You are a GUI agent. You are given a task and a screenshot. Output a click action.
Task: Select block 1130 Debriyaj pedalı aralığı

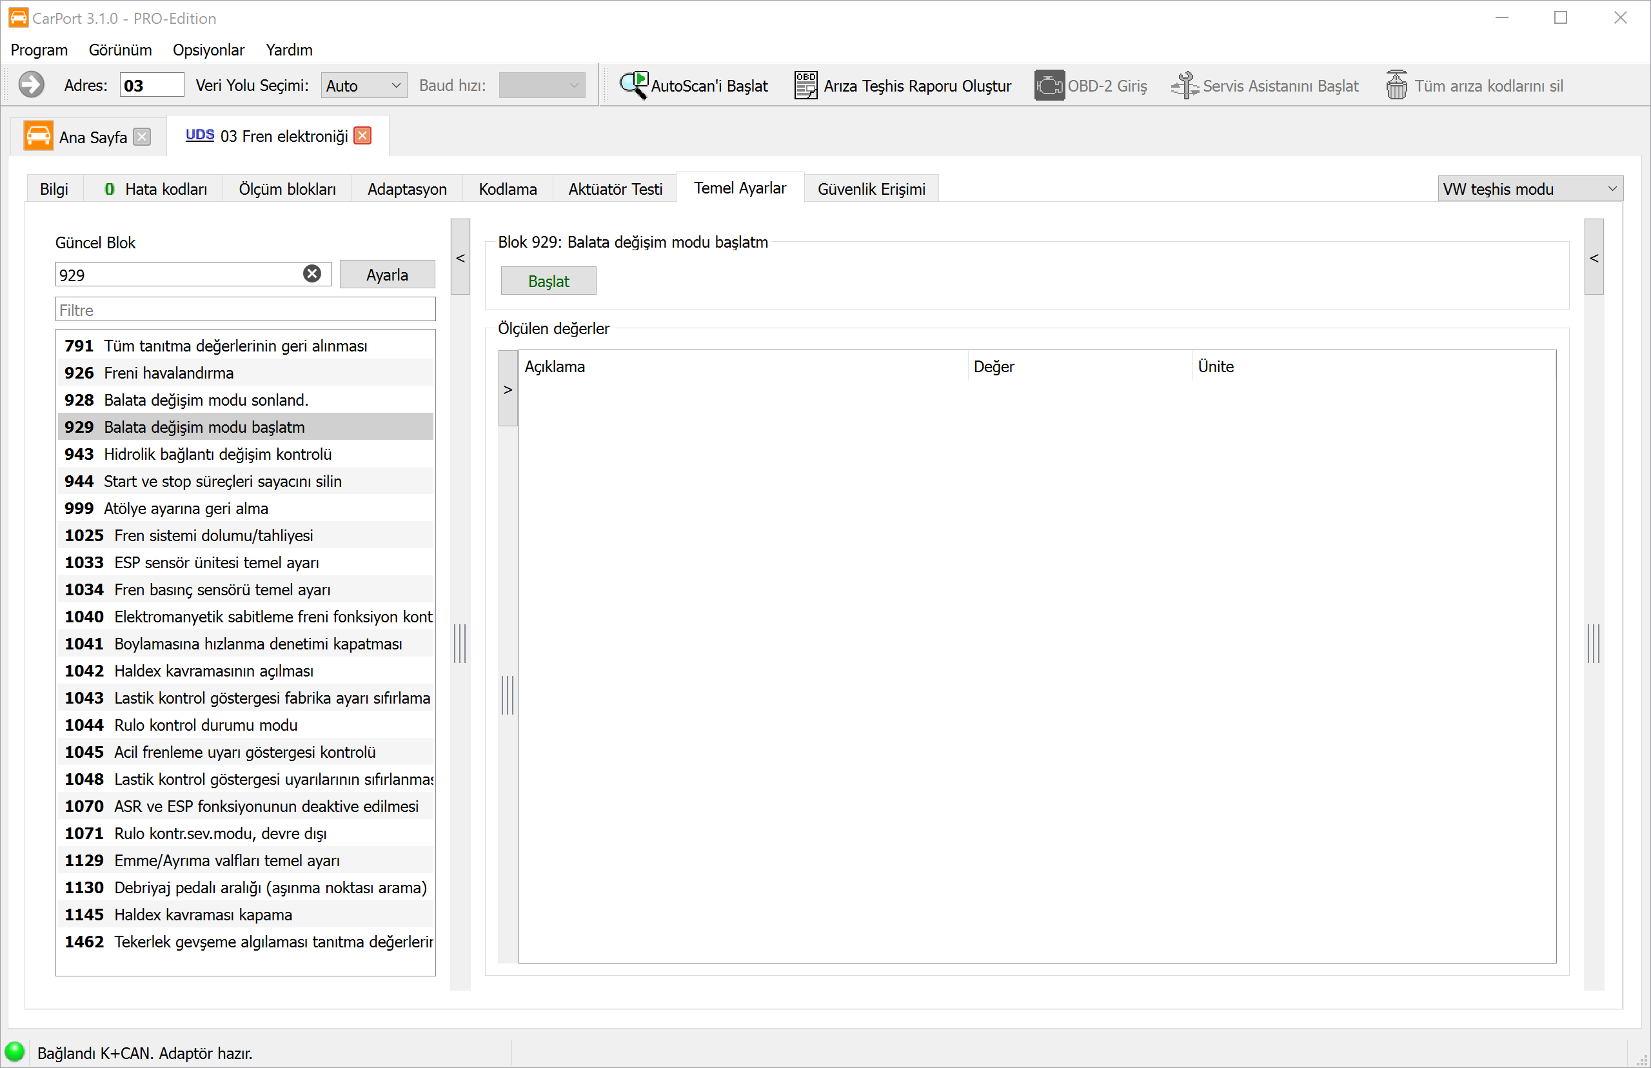click(246, 887)
